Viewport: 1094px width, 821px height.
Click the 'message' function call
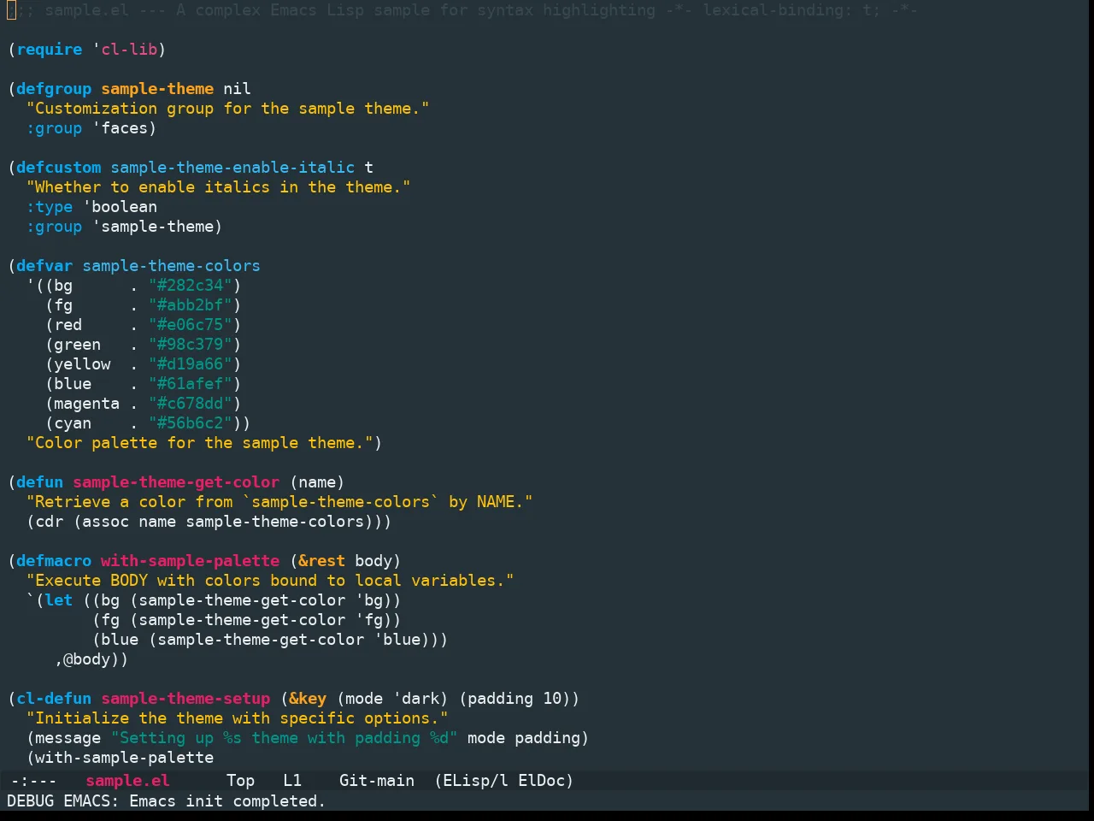click(x=68, y=738)
